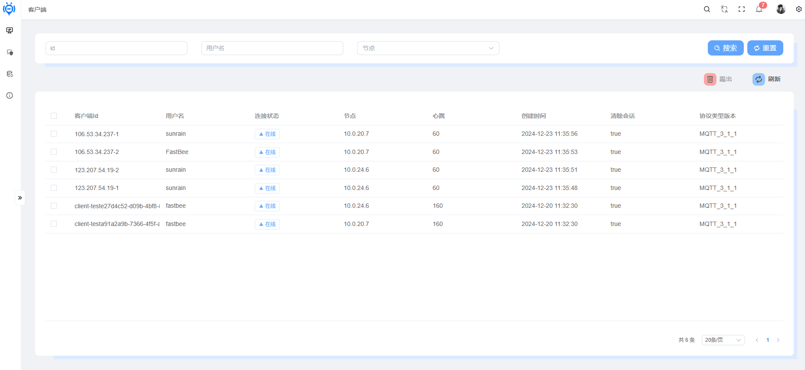Switch language with the translate icon
Screen dimensions: 805x370
[724, 9]
